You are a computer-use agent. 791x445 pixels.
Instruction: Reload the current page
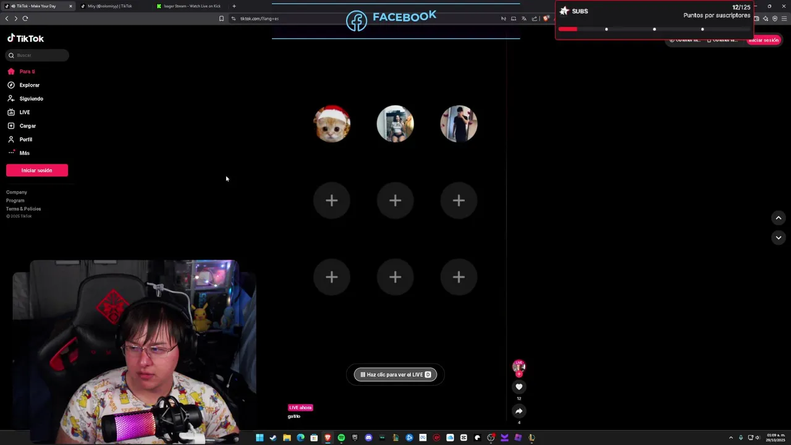point(25,19)
